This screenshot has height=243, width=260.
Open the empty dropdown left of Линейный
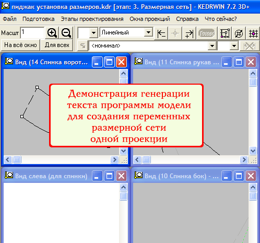coord(93,32)
